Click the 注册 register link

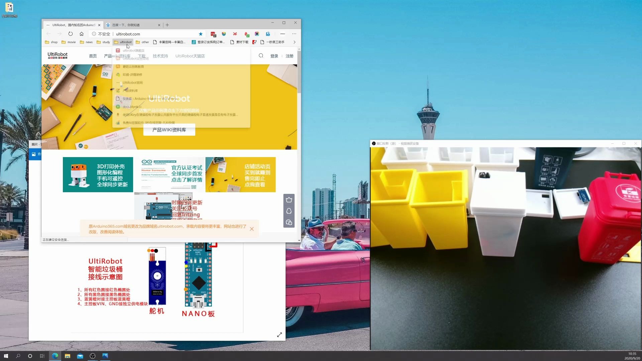pos(290,56)
